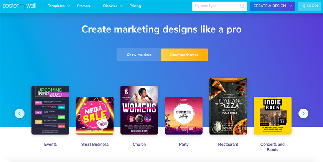Open the Templates menu
323x162 pixels.
[56, 6]
